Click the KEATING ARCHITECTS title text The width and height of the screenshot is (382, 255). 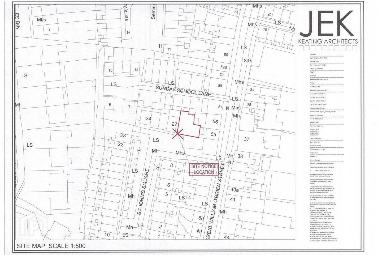tap(328, 41)
